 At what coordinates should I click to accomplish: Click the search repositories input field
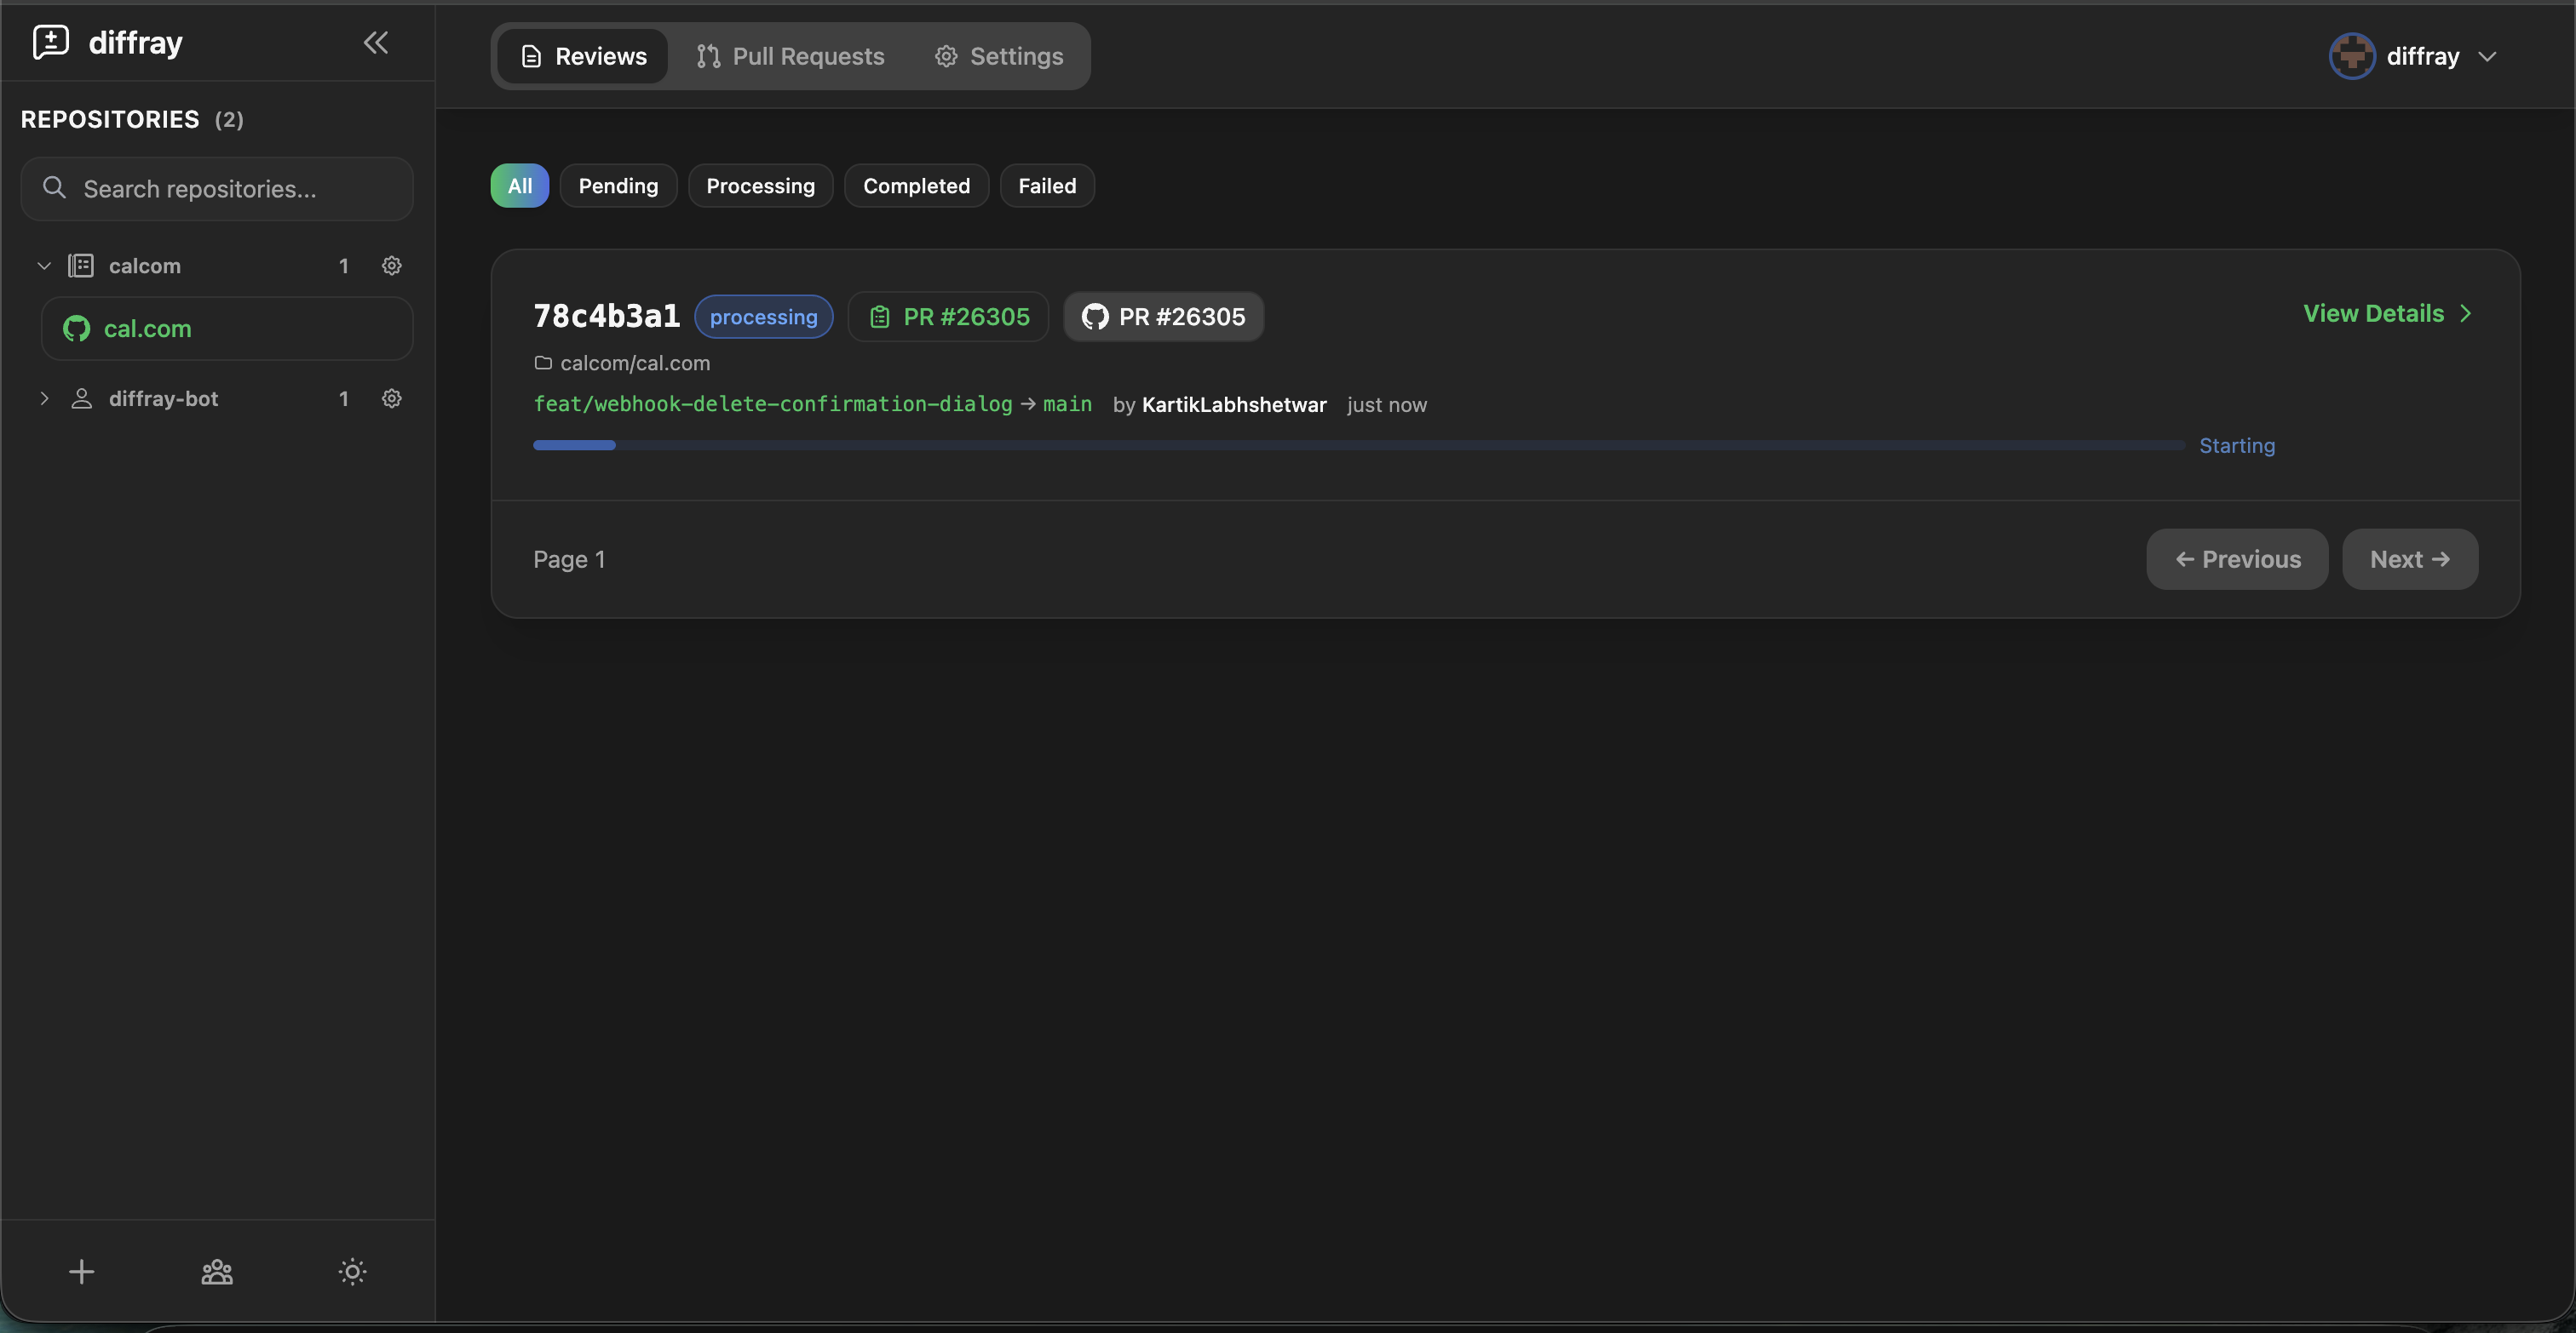(x=217, y=189)
